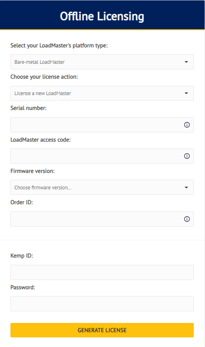Click the "Select your LoadMaster's platform type" label
The height and width of the screenshot is (347, 205).
[x=59, y=46]
